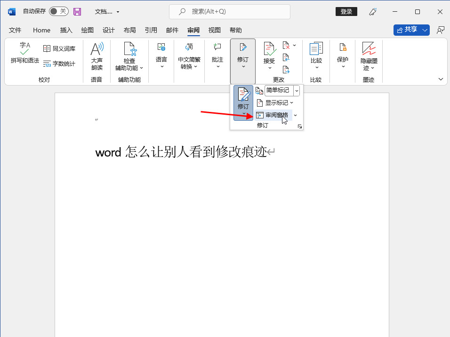The height and width of the screenshot is (337, 450).
Task: Switch to the 绘图 tab
Action: pos(87,30)
